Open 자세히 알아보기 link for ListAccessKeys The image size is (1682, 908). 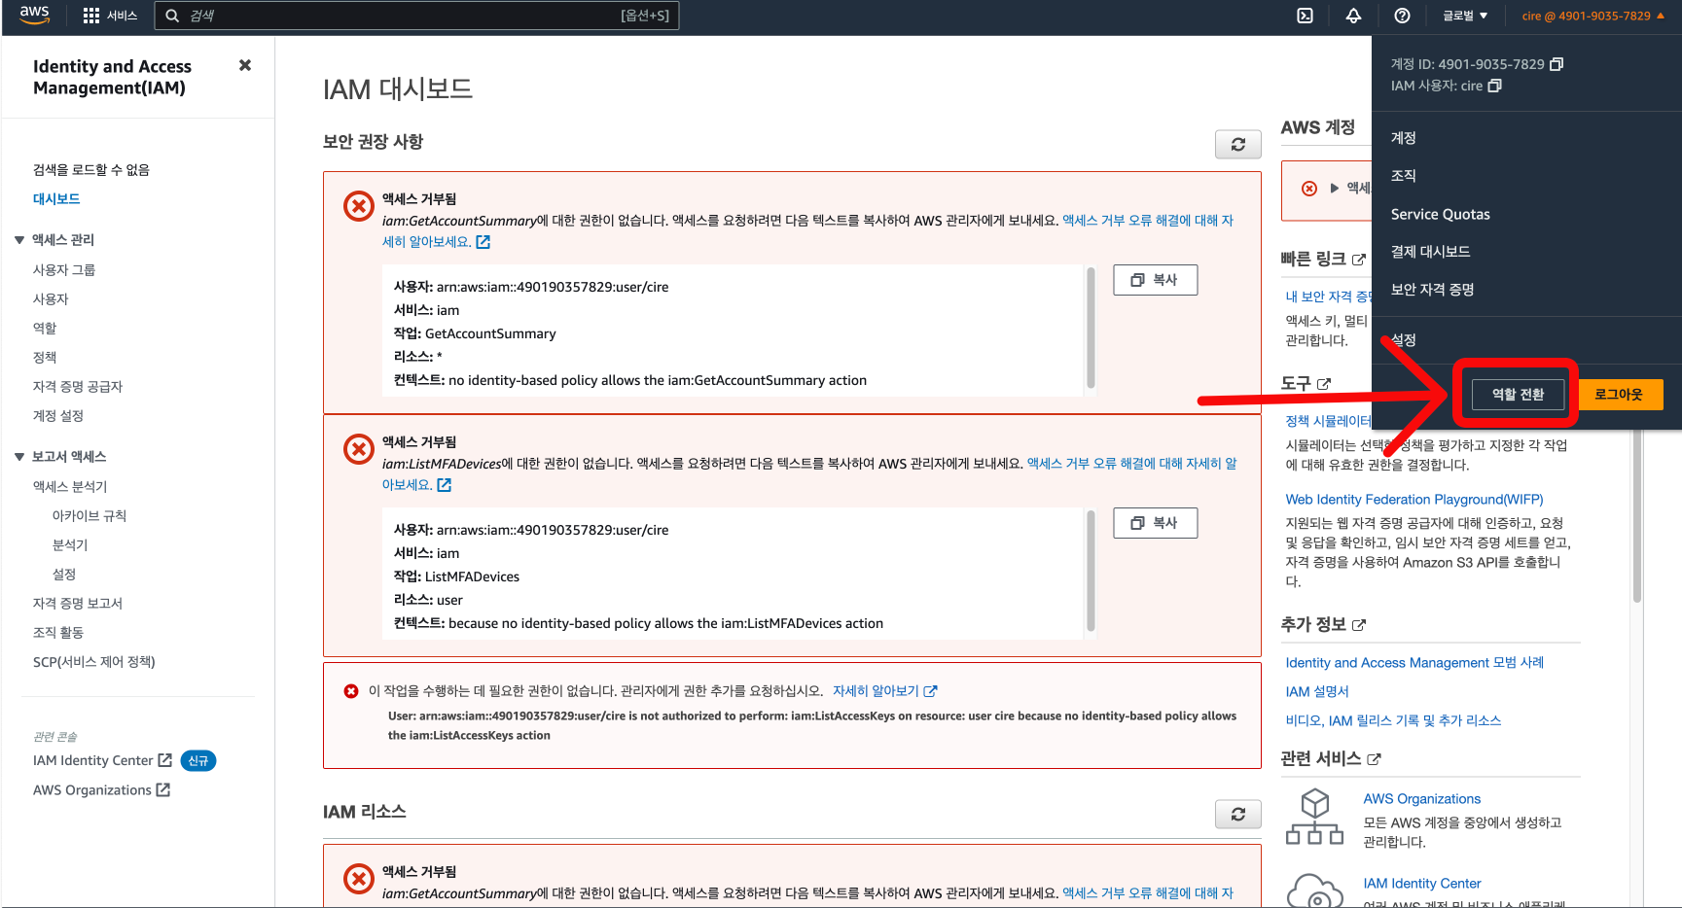pyautogui.click(x=884, y=690)
